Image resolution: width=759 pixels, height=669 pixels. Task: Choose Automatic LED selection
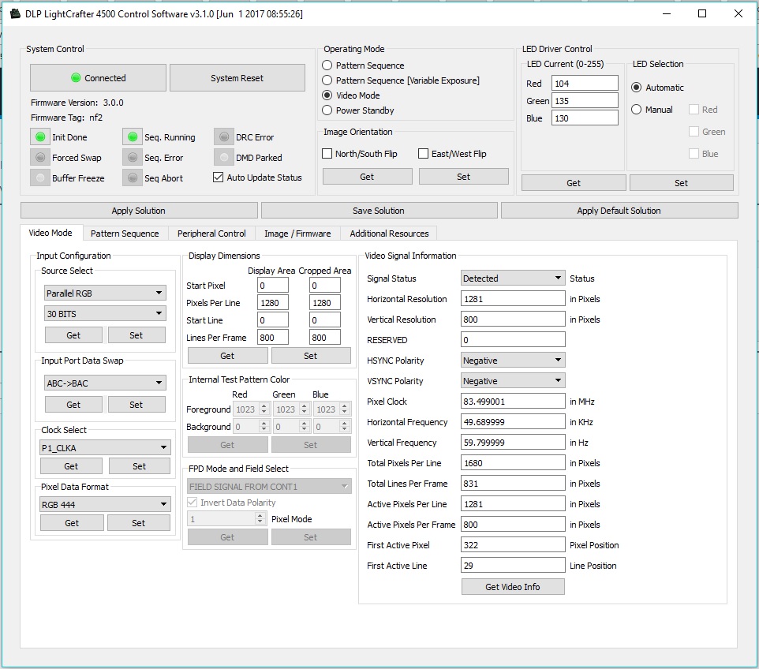click(x=637, y=87)
